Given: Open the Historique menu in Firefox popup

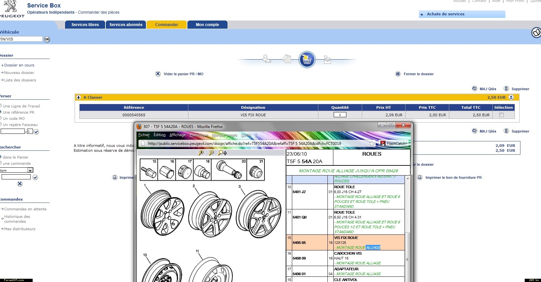Looking at the screenshot, I should [199, 135].
